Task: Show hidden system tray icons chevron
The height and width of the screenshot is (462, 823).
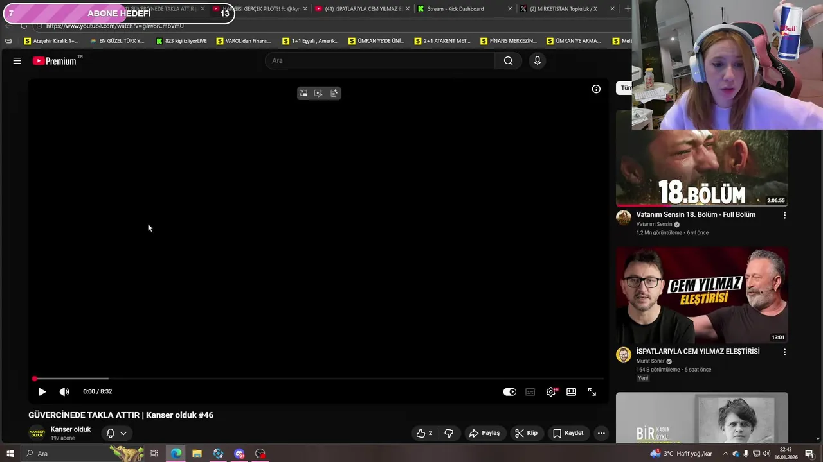Action: 726,454
